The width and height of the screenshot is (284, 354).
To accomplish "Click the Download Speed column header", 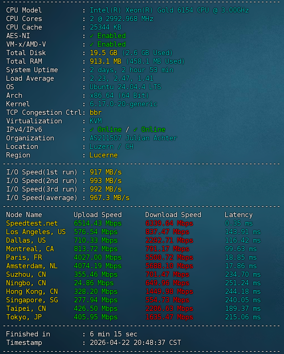I will (173, 215).
